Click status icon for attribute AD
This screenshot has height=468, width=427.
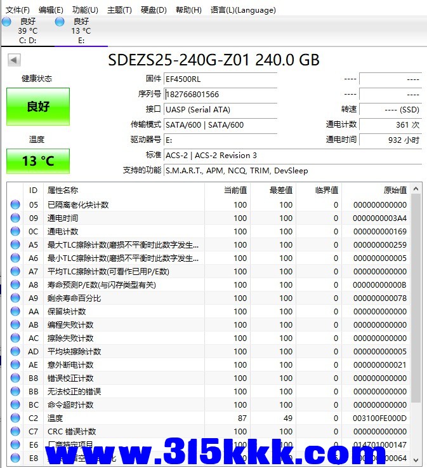15,351
